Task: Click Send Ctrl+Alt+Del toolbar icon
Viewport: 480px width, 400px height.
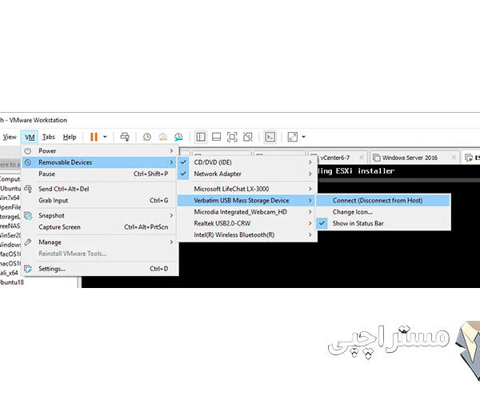Action: [x=124, y=137]
